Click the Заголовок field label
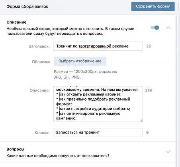Viewport: 180px width, 167px height. tap(39, 46)
